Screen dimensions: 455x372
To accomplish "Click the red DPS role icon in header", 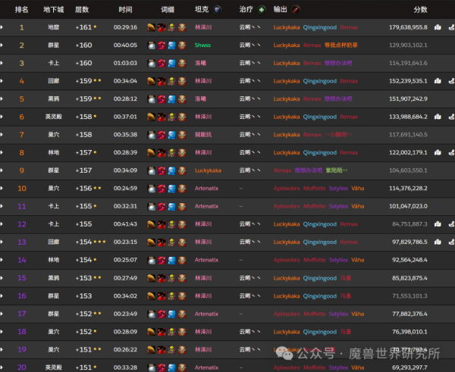I will click(296, 10).
